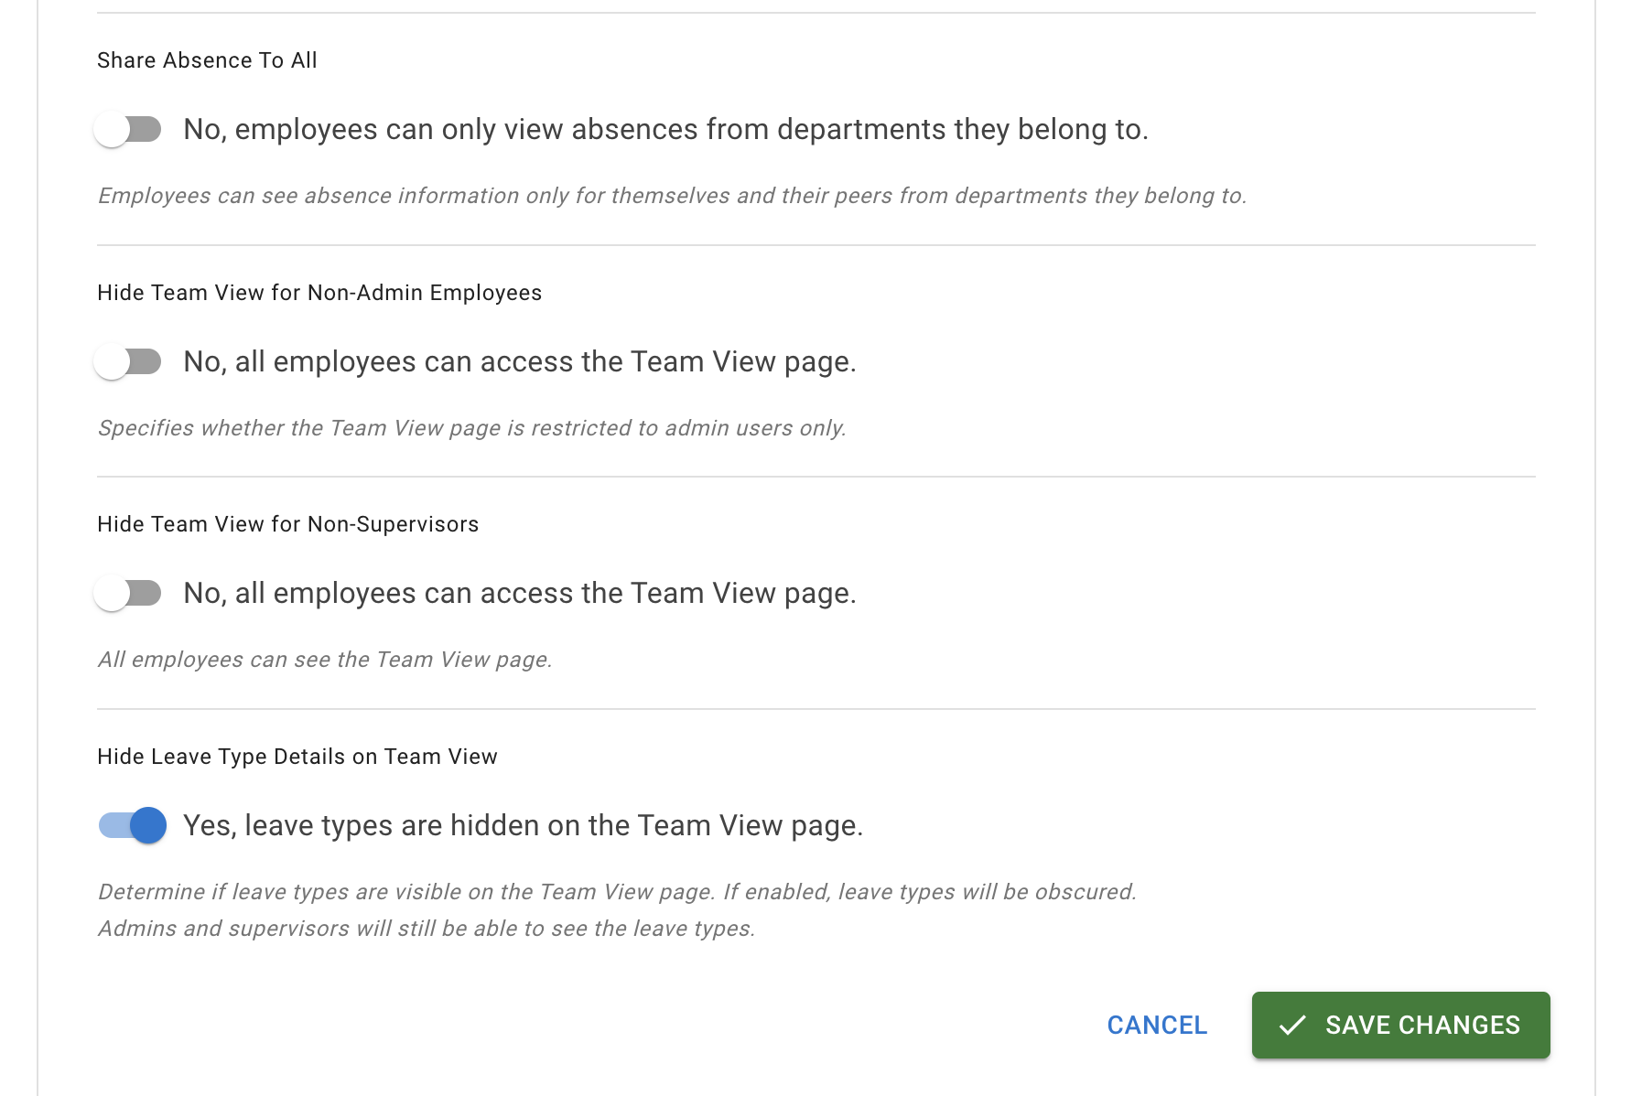Click Hide Leave Type Details on Team View label
This screenshot has width=1642, height=1096.
pos(297,757)
